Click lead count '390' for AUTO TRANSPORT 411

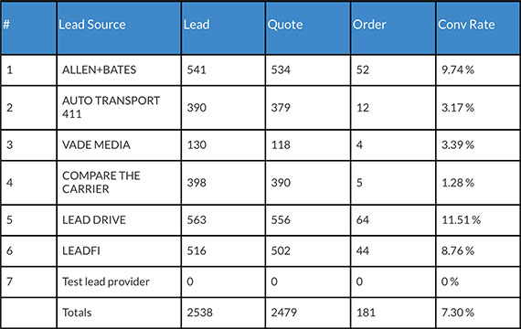197,108
